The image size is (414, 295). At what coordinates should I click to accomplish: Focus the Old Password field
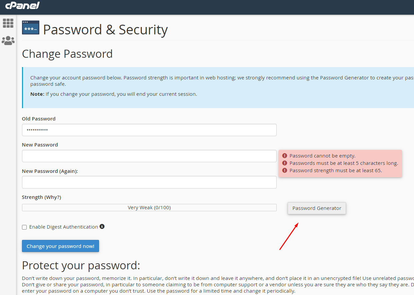pos(149,130)
